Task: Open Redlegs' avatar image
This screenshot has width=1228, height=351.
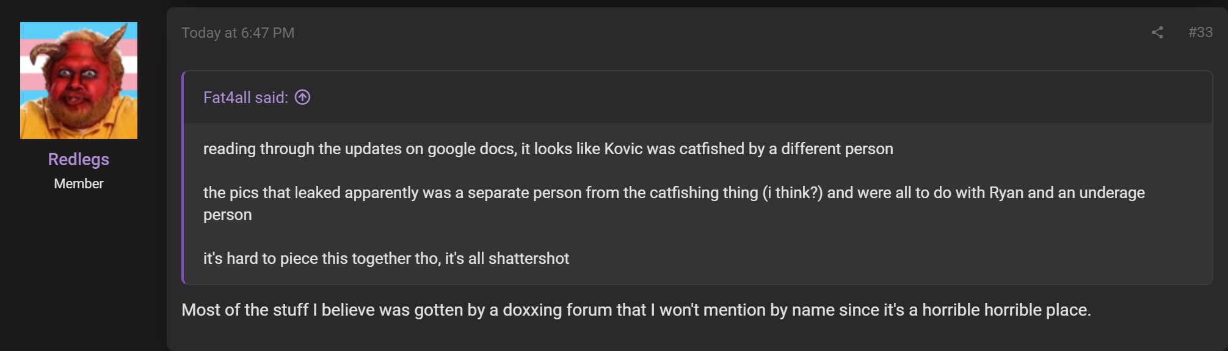Action: [x=79, y=80]
